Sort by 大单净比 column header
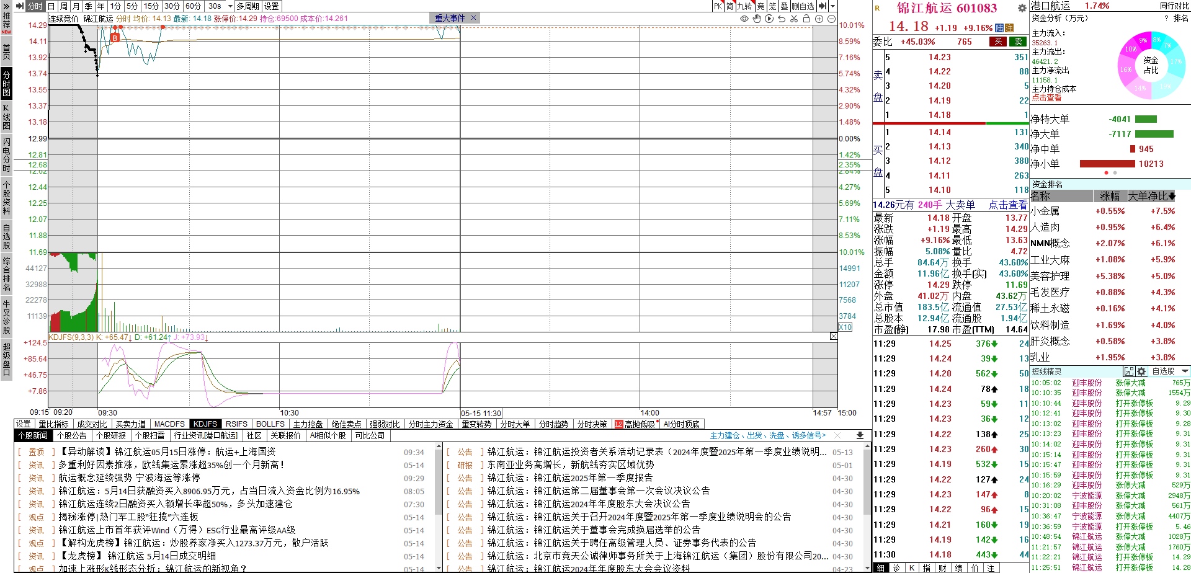This screenshot has height=573, width=1191. tap(1151, 196)
